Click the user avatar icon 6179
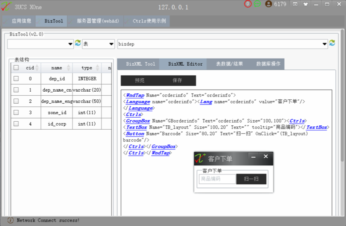346x226 pixels. [268, 4]
